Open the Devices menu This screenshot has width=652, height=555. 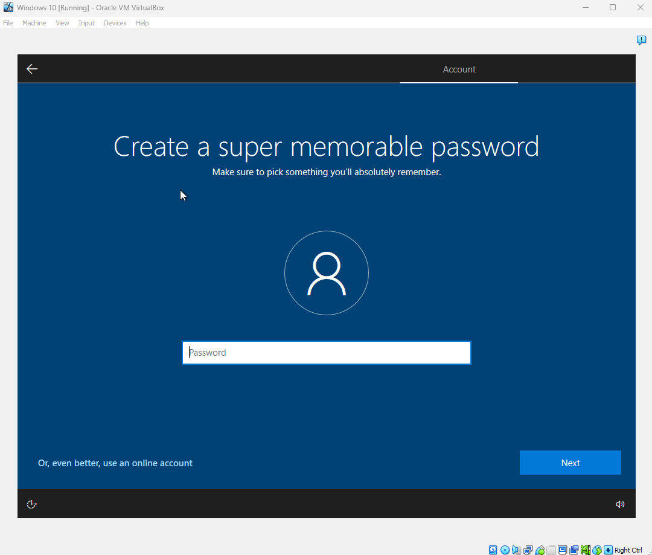point(115,23)
